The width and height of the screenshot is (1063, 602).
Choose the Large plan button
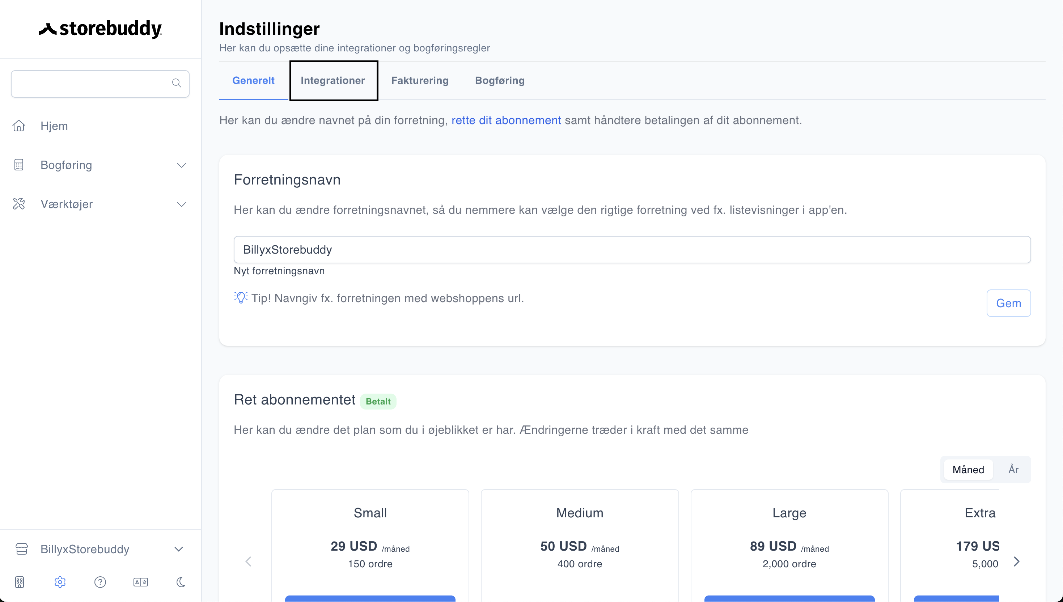point(789,598)
